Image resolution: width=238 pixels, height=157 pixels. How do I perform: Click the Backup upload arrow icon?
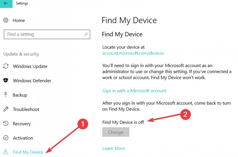[6, 95]
